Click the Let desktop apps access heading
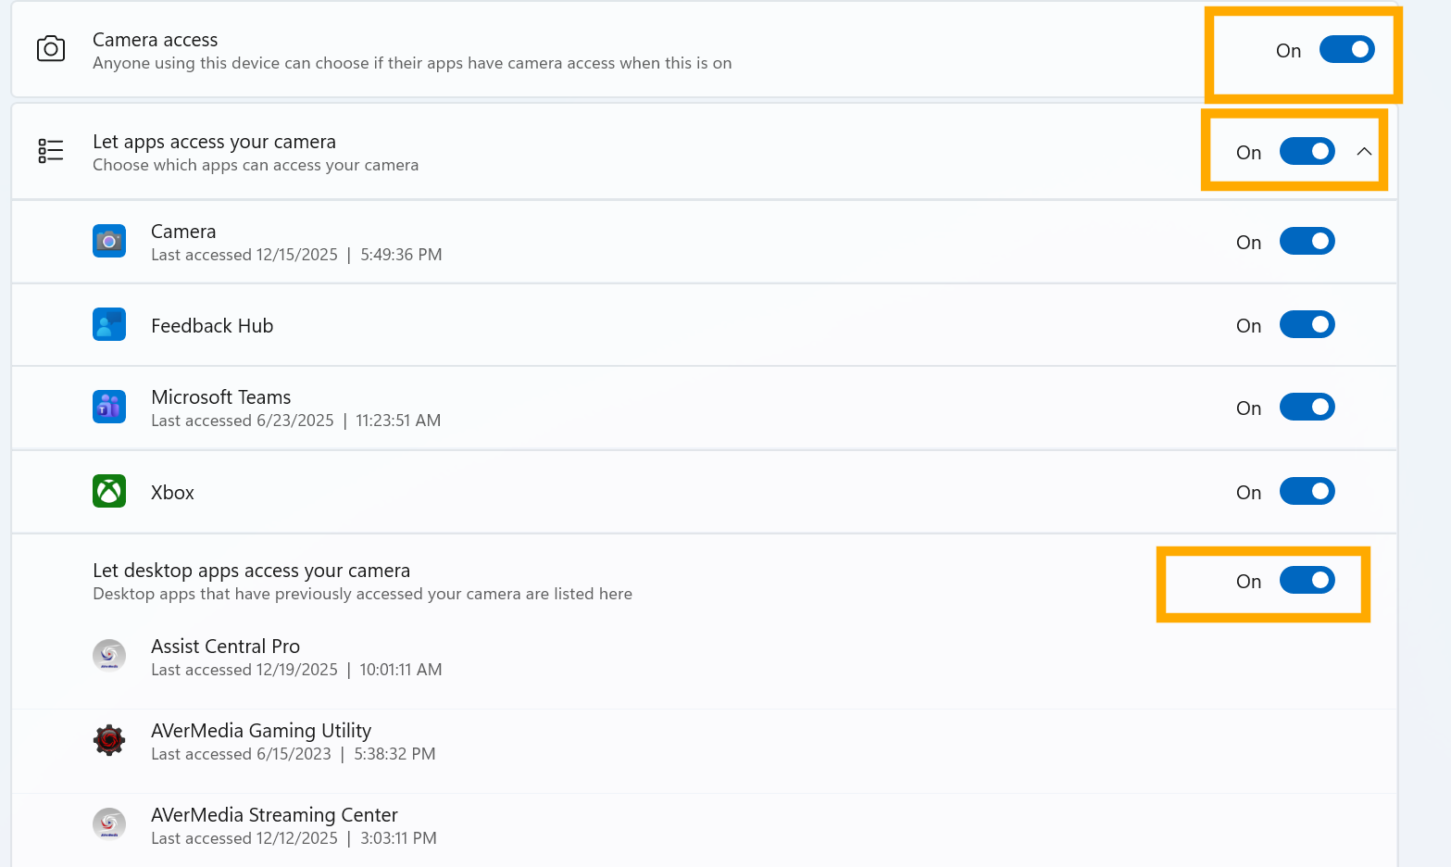1451x867 pixels. (251, 571)
